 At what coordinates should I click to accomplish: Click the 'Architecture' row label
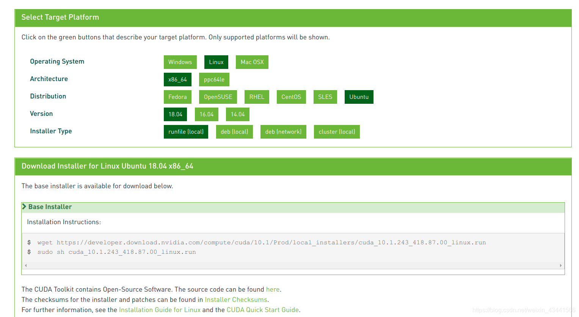(x=49, y=79)
